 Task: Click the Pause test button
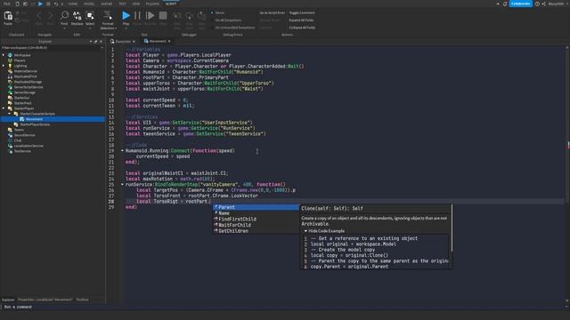tap(137, 16)
